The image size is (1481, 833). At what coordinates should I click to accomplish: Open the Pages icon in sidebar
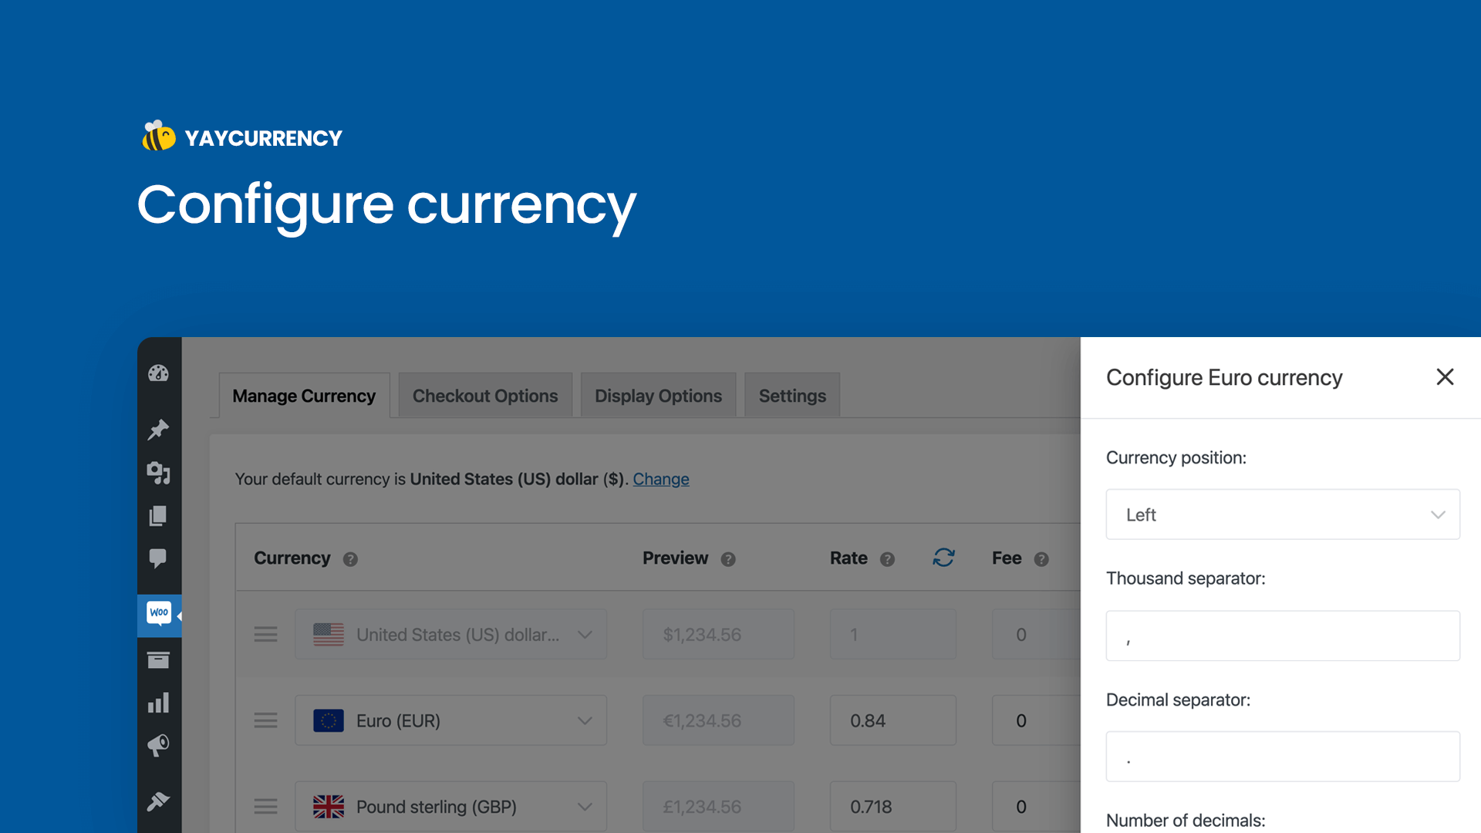[x=159, y=516]
